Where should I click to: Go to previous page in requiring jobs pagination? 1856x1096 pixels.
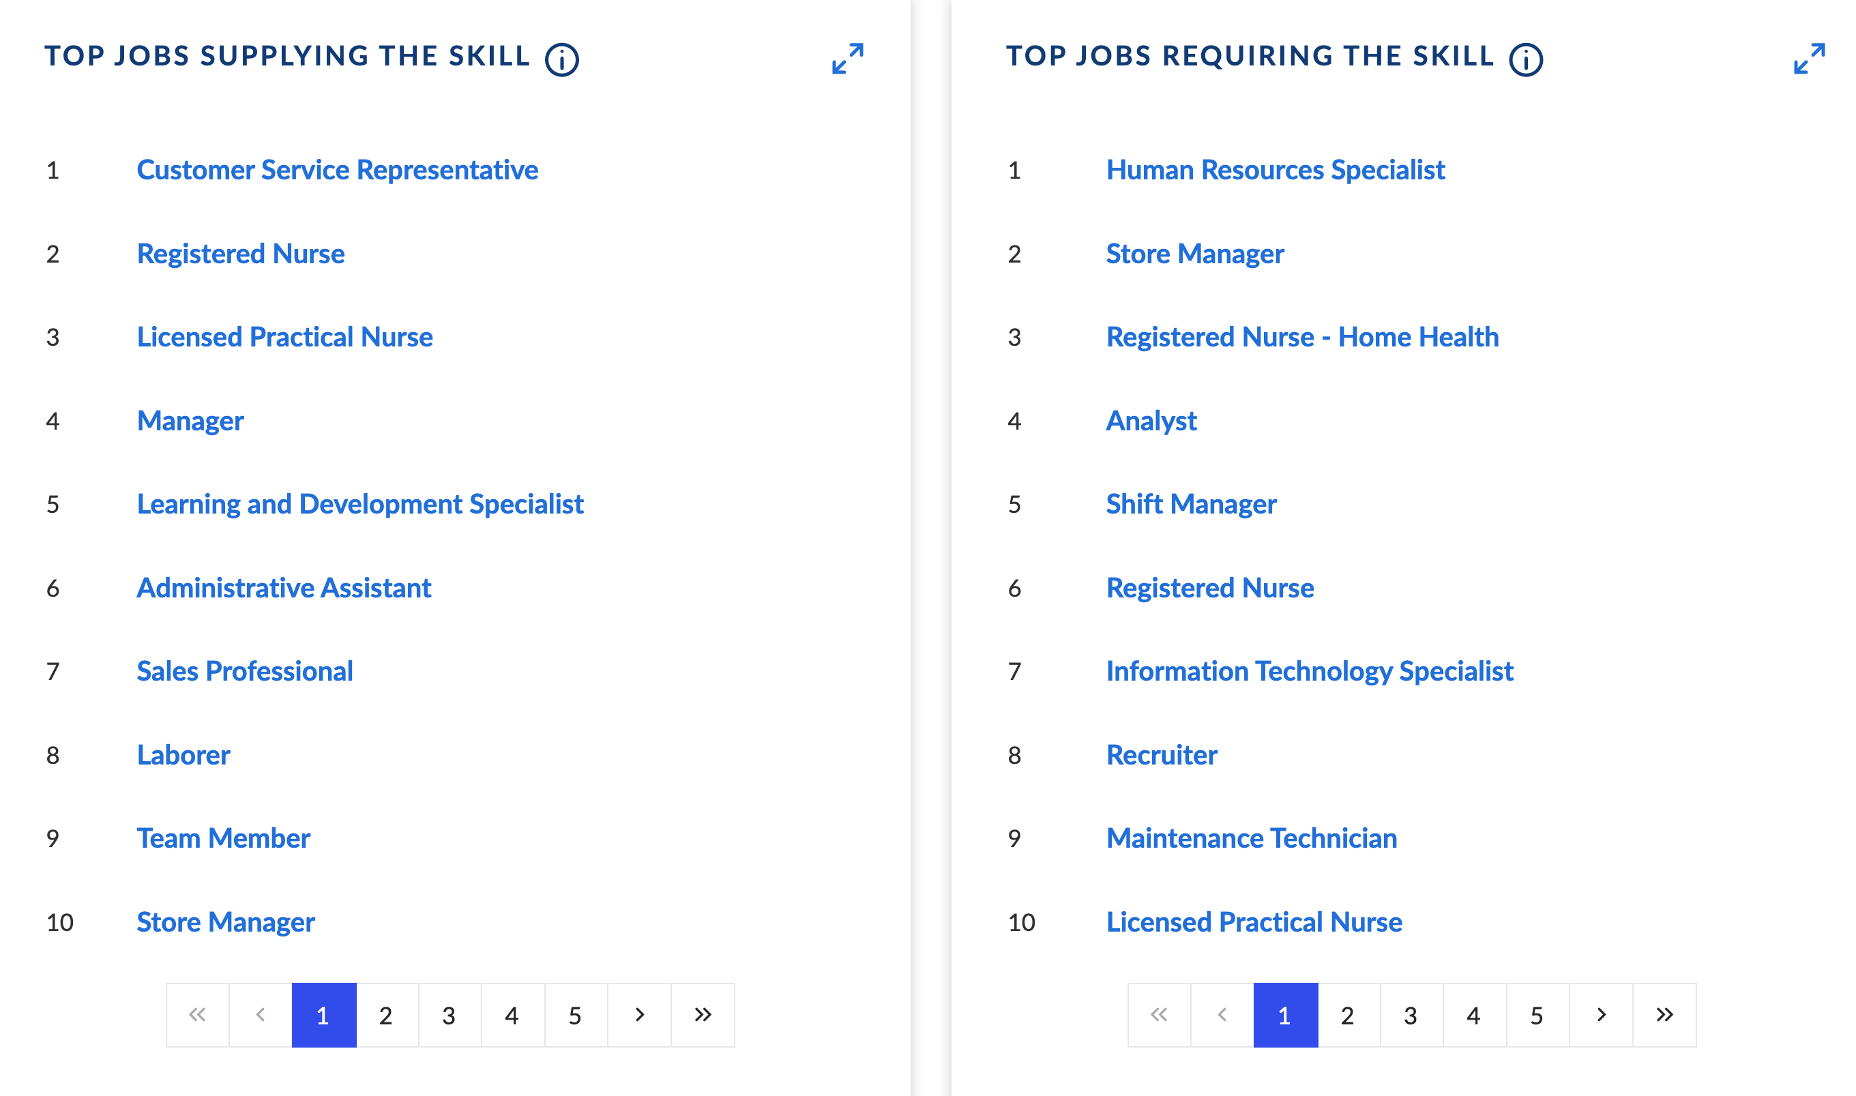point(1222,1015)
